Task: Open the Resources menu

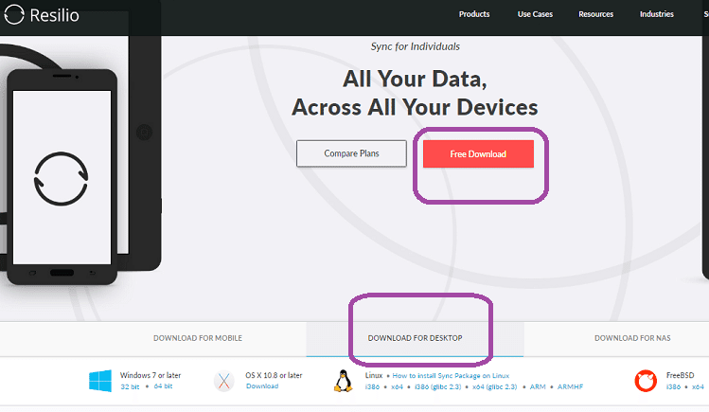Action: click(596, 14)
